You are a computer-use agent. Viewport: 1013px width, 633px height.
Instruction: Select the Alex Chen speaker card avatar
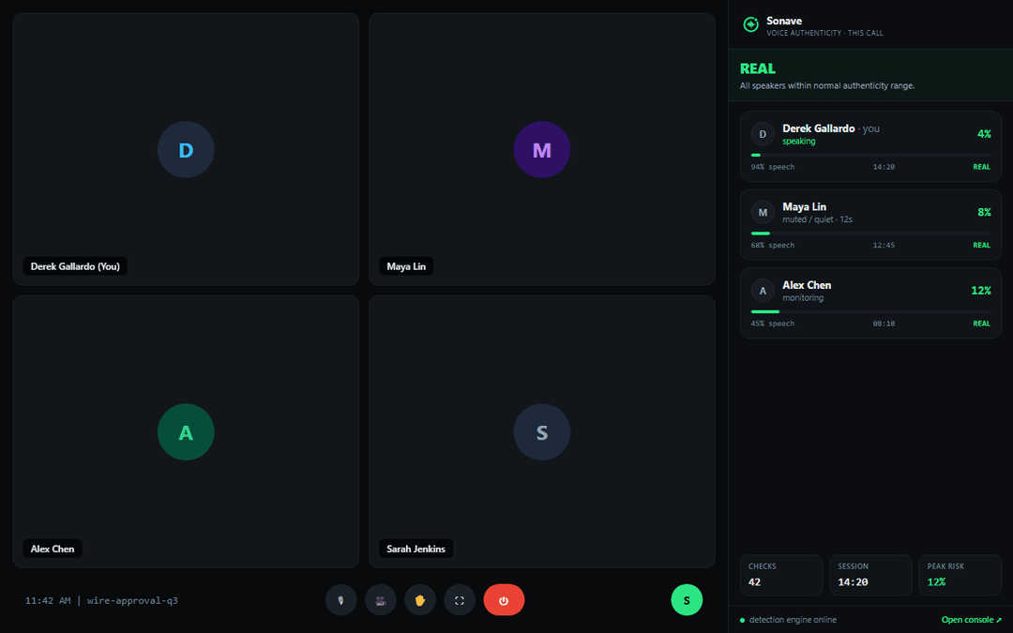[763, 291]
